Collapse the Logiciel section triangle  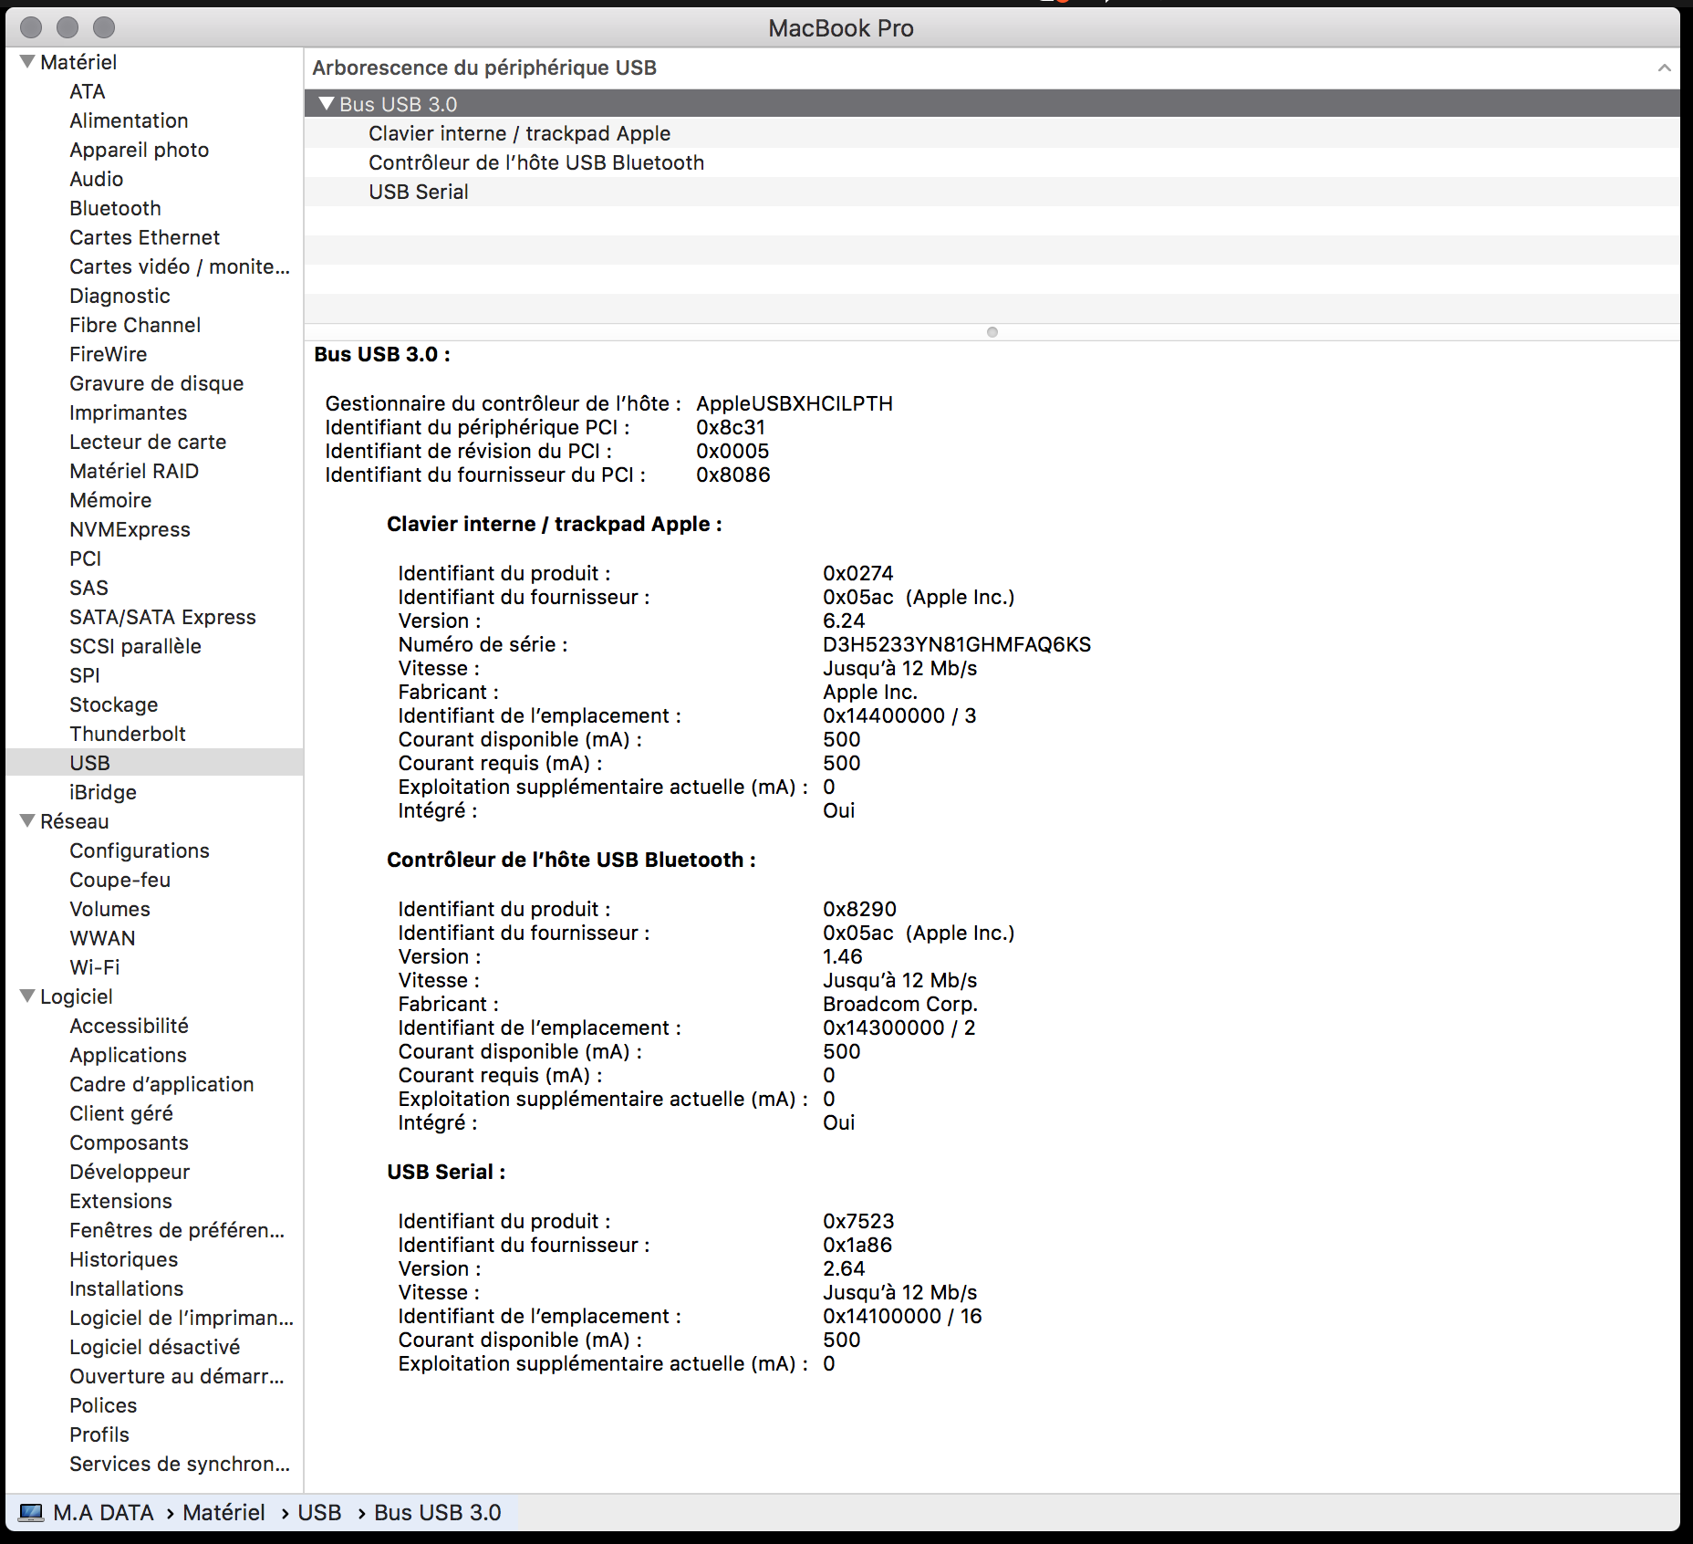[27, 996]
